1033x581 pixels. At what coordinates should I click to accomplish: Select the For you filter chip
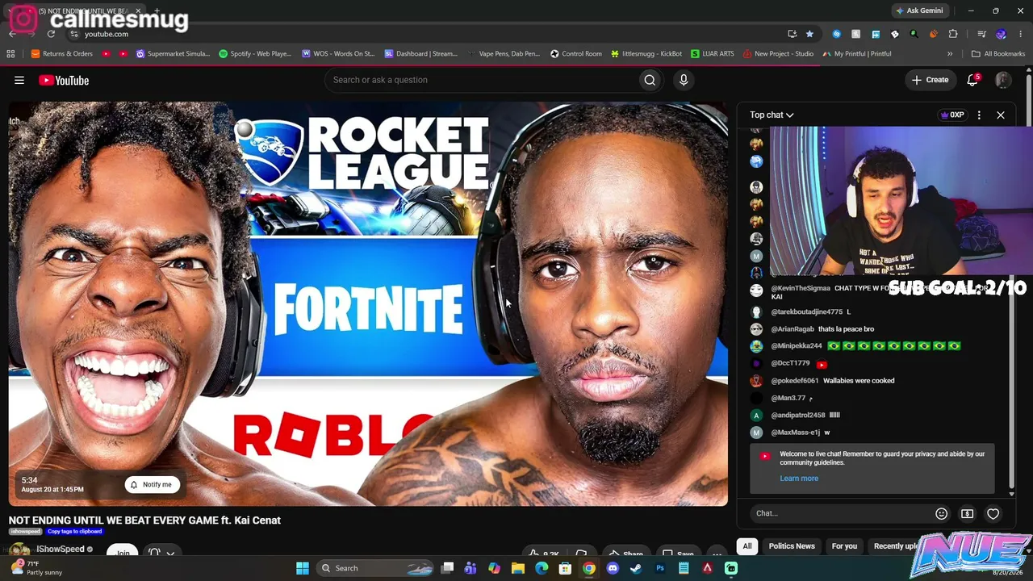pyautogui.click(x=844, y=546)
